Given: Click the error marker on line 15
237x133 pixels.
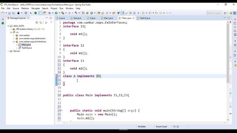Looking at the screenshot, I should pyautogui.click(x=56, y=76).
